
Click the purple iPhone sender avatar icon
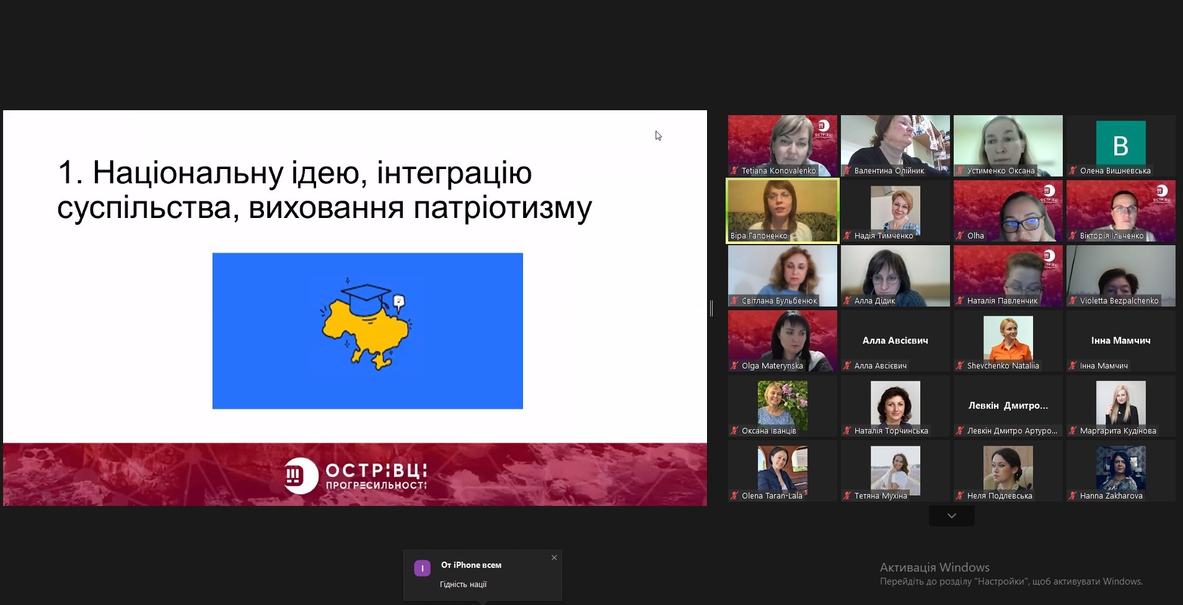(422, 568)
